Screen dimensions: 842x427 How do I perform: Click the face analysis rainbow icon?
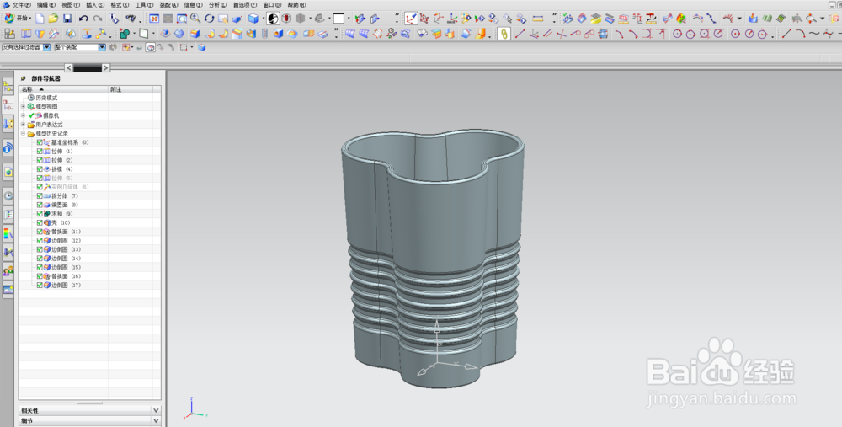681,19
